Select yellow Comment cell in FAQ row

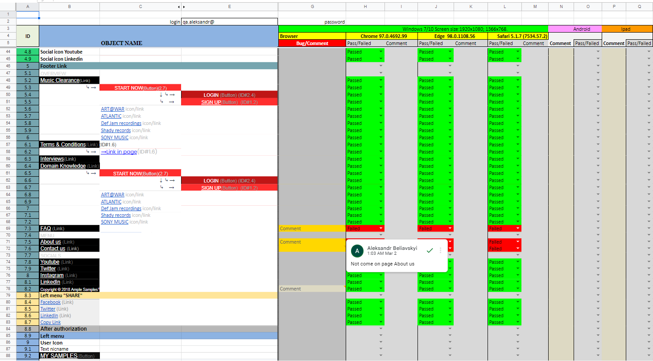[x=312, y=228]
